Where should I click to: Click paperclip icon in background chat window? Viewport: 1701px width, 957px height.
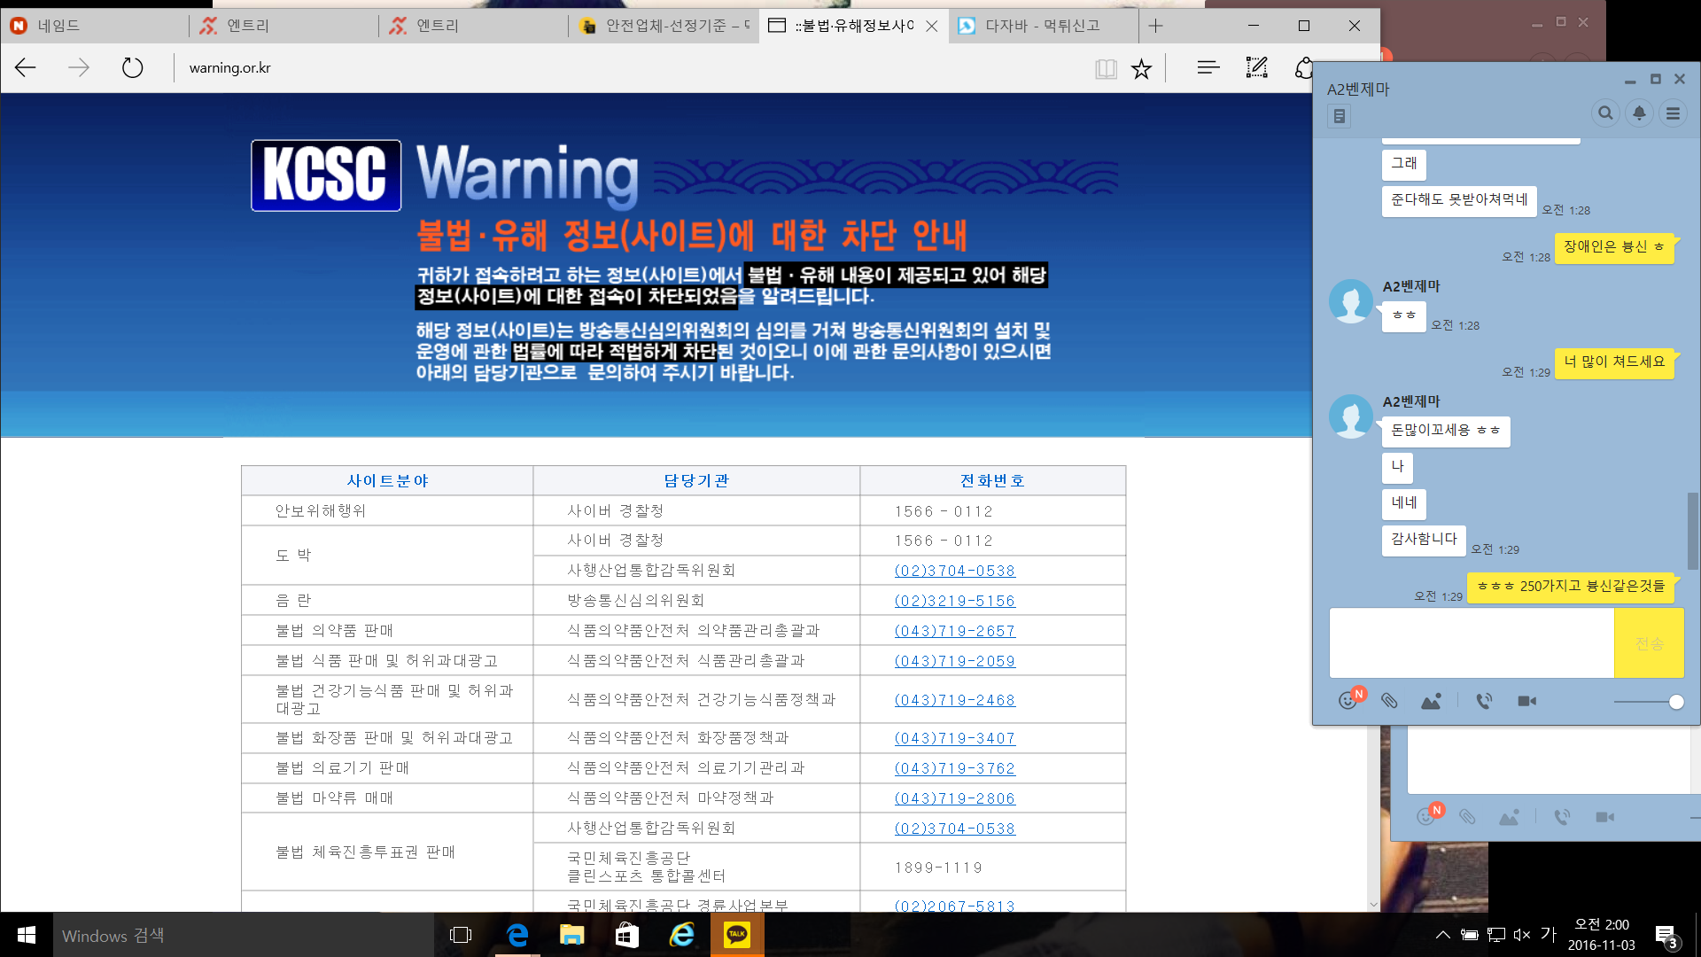point(1467,817)
